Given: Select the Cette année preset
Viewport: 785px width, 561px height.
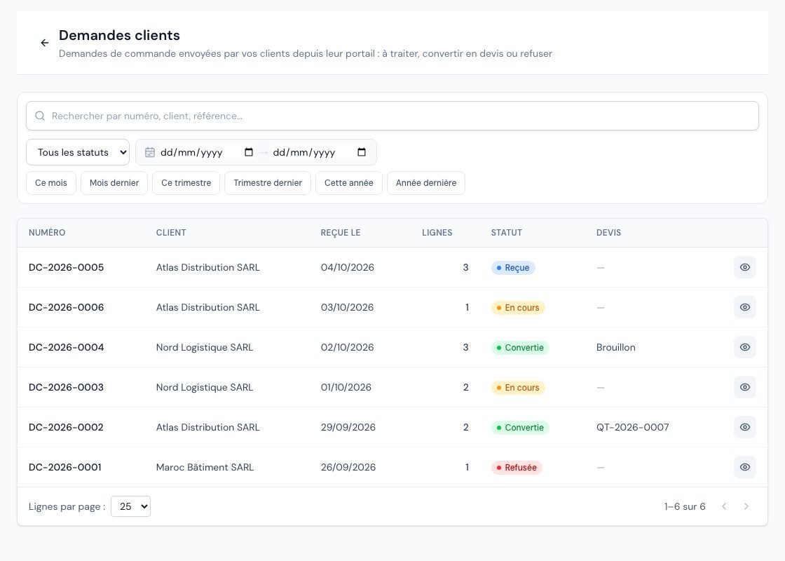Looking at the screenshot, I should tap(349, 183).
